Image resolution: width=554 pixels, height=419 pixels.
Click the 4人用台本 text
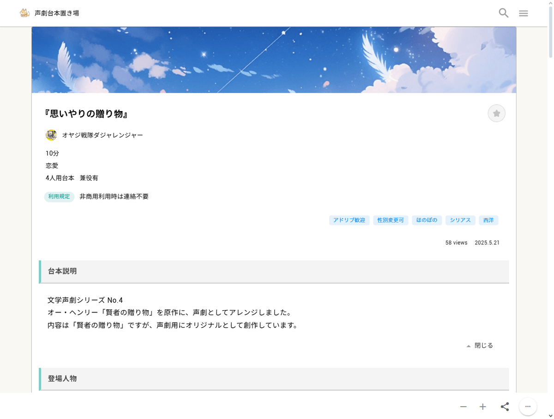(x=60, y=178)
